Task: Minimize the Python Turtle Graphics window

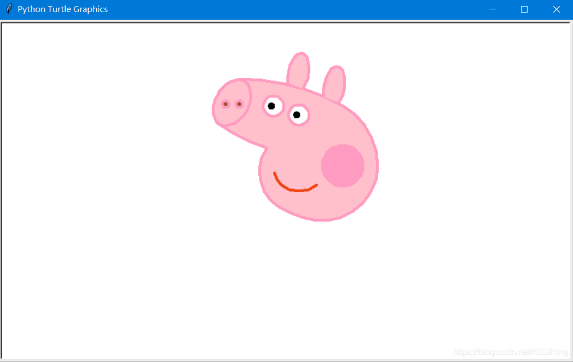Action: click(x=492, y=9)
